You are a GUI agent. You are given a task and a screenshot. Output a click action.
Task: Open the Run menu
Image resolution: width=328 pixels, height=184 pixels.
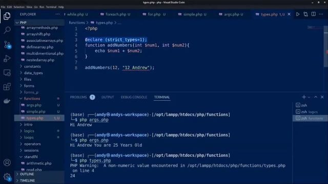pos(42,7)
